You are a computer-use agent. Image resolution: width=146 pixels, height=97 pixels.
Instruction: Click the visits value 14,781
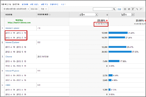pos(105,38)
